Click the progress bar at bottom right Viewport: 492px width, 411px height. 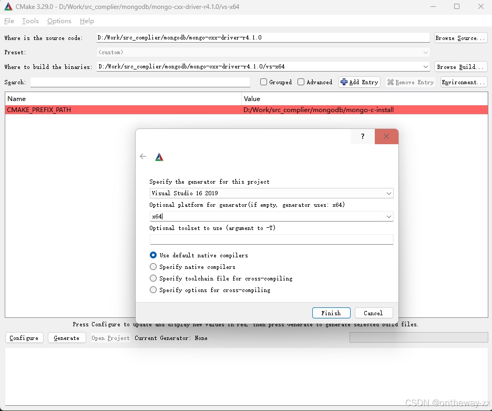419,337
